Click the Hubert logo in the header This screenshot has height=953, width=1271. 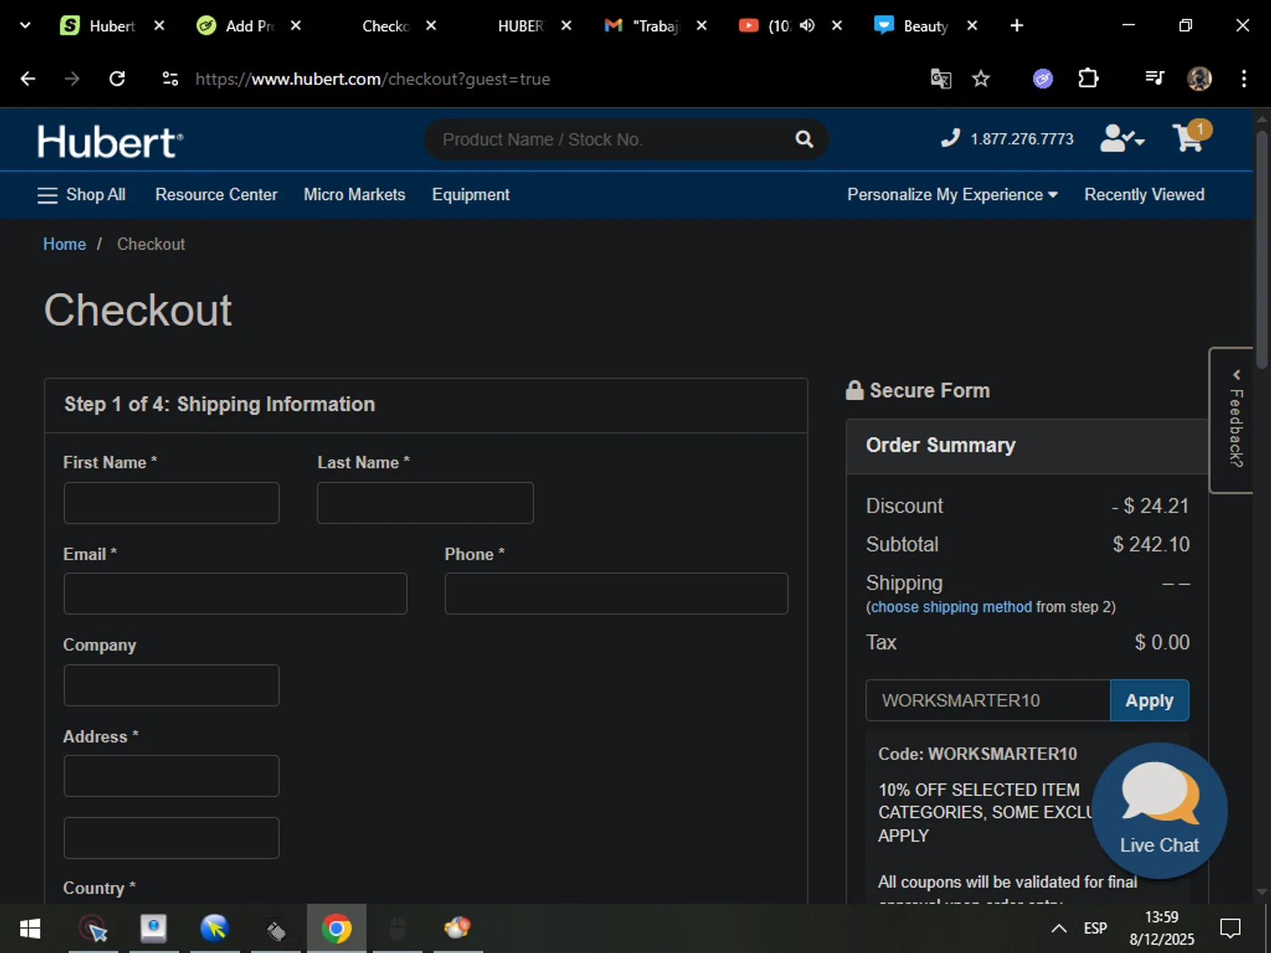(110, 141)
